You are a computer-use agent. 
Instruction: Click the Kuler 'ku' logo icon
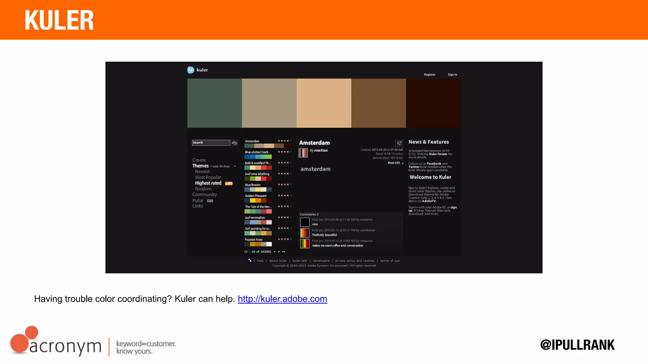pyautogui.click(x=191, y=70)
